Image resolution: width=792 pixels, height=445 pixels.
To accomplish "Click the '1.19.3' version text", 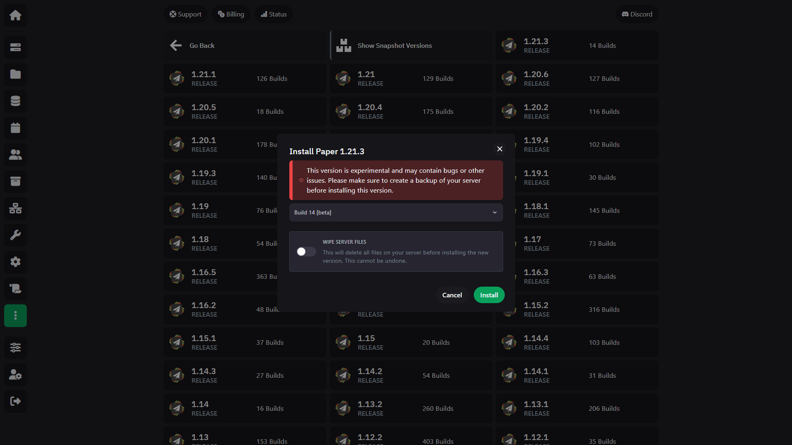I will [x=203, y=173].
